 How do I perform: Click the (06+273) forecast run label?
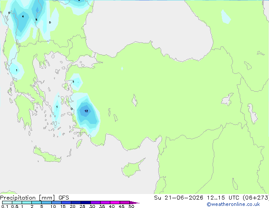coord(256,198)
